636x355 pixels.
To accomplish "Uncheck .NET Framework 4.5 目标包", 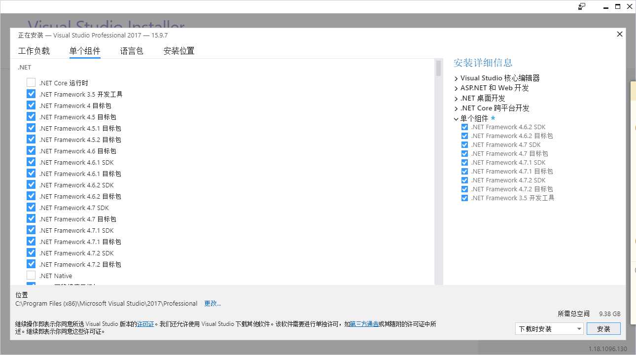I will [x=31, y=116].
